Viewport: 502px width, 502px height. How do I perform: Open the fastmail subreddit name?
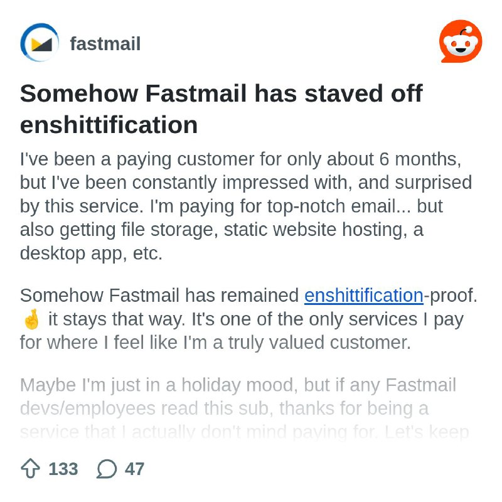(104, 43)
